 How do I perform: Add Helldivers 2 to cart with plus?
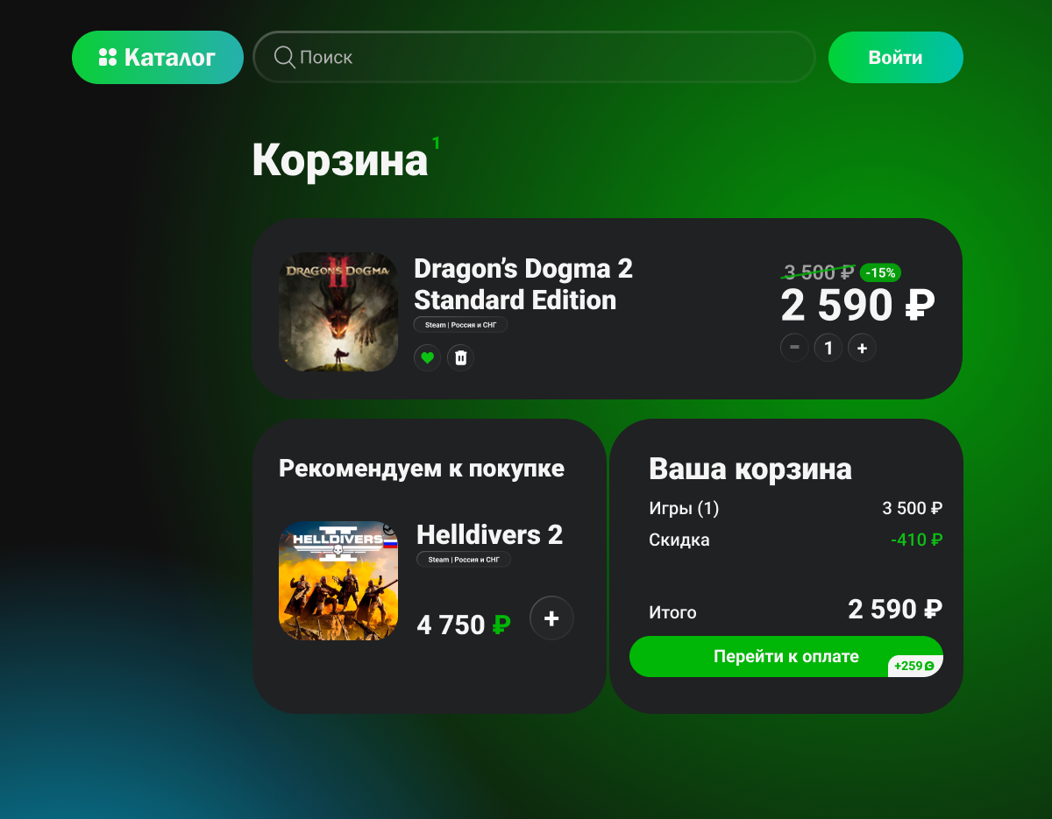tap(551, 618)
